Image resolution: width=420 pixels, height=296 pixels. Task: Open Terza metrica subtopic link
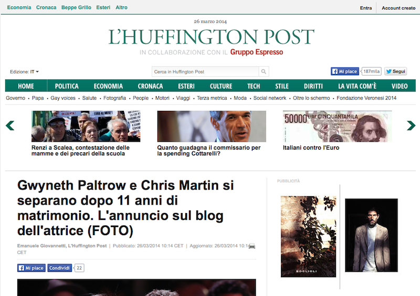pyautogui.click(x=212, y=98)
